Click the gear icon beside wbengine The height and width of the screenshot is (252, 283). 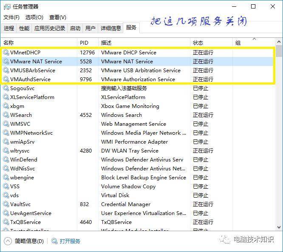[x=6, y=178]
